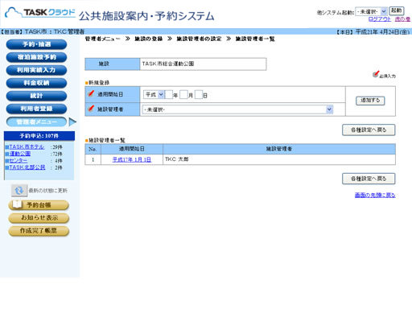
Task: Click the pink link next to ログアウト
Action: point(402,19)
